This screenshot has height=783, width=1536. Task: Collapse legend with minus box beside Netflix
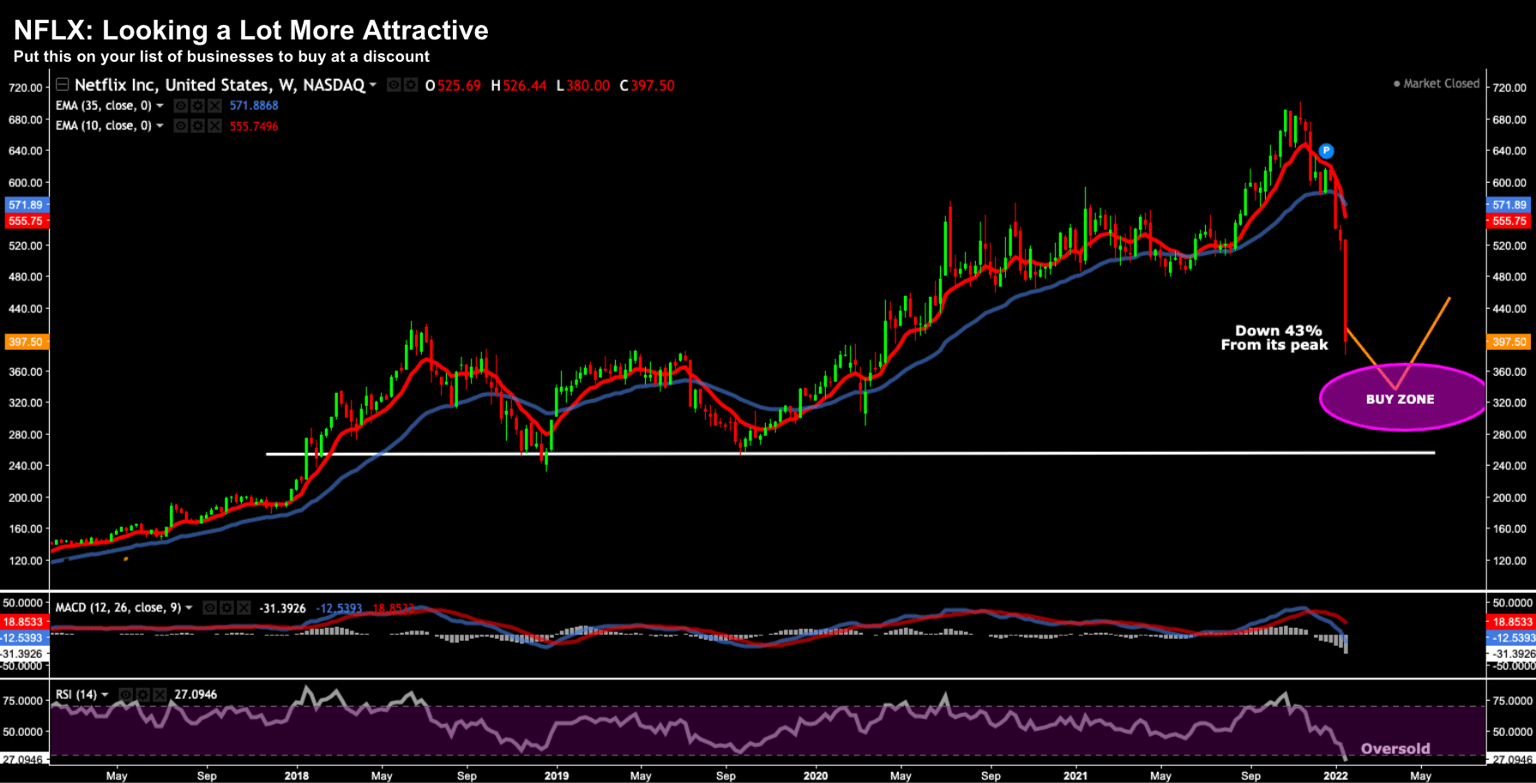tap(63, 85)
